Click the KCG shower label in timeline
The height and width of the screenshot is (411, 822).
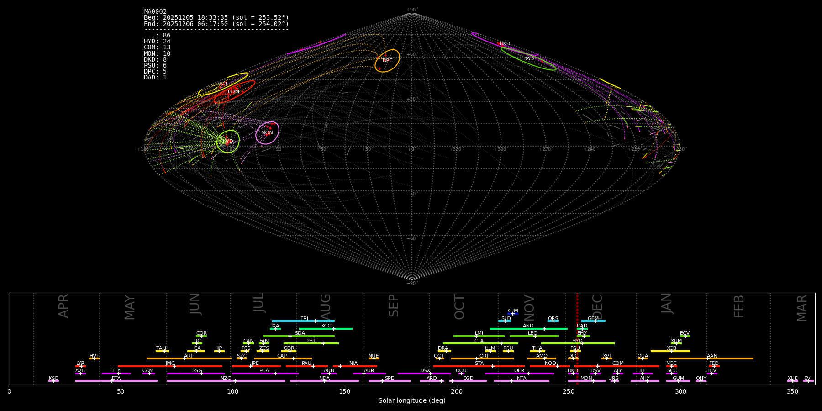[327, 326]
